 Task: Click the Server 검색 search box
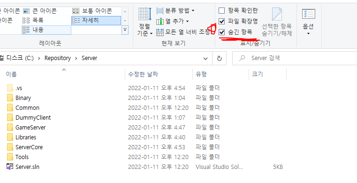pos(295,58)
